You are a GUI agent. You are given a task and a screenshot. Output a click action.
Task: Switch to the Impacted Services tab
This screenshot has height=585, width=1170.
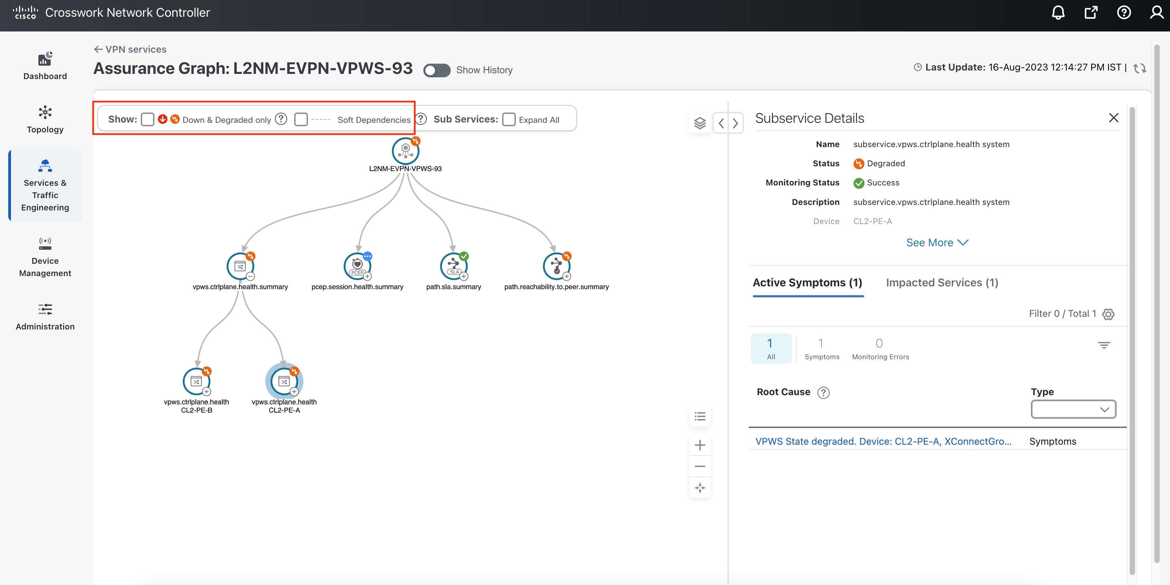[942, 282]
